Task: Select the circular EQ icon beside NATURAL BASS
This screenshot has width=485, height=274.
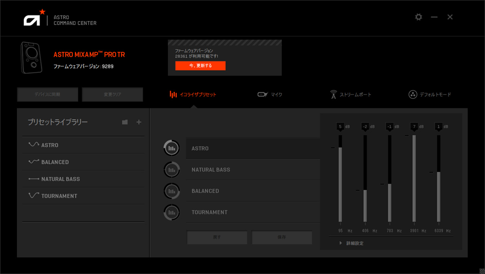Action: [x=172, y=170]
